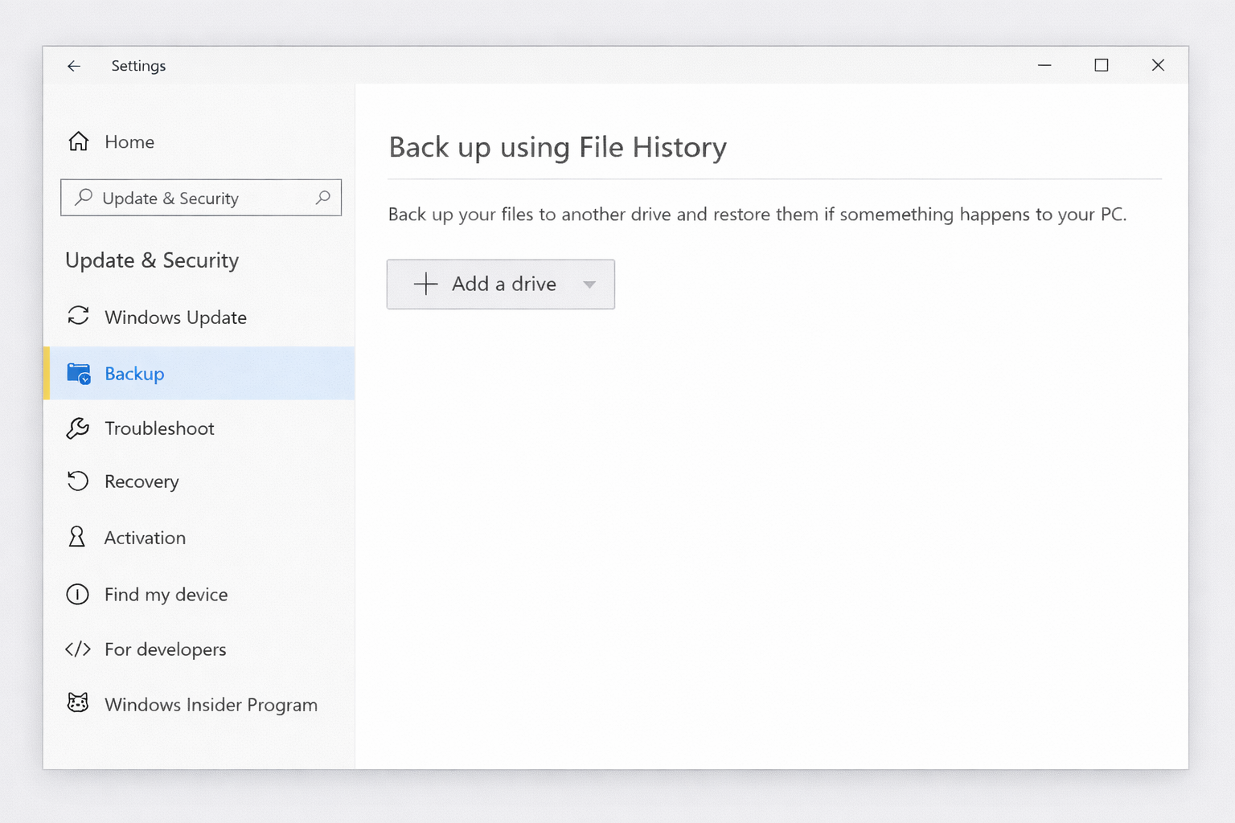Screen dimensions: 1235x823
Task: Click the Find my device icon
Action: coord(78,595)
